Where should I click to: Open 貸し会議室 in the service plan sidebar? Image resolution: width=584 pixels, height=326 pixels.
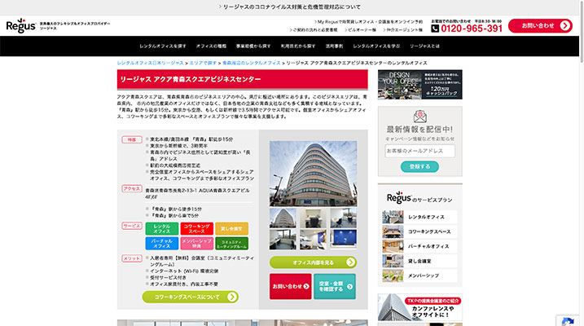click(419, 261)
